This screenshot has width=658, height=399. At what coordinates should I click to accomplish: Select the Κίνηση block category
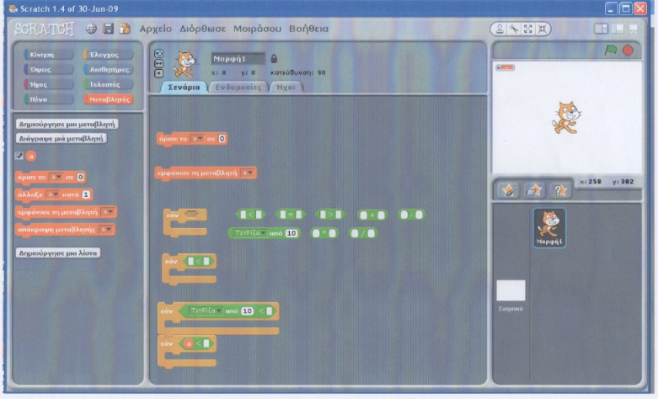tap(48, 55)
